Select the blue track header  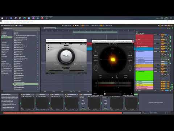145,49
